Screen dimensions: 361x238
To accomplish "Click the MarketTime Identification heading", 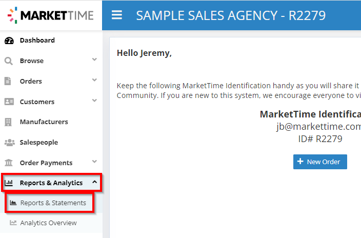I will point(310,114).
